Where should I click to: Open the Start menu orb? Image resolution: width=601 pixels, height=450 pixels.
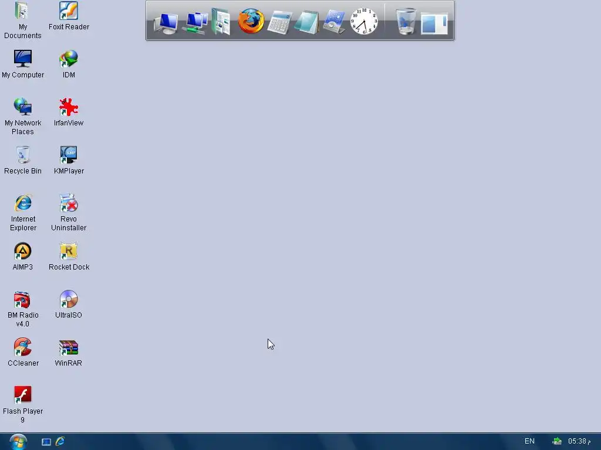(18, 442)
